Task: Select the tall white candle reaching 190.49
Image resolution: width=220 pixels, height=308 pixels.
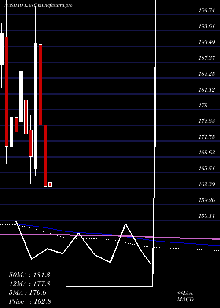Action: (35, 106)
